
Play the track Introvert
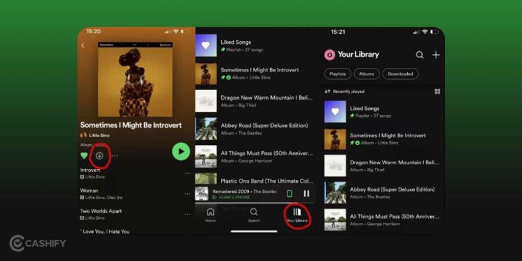tap(90, 170)
